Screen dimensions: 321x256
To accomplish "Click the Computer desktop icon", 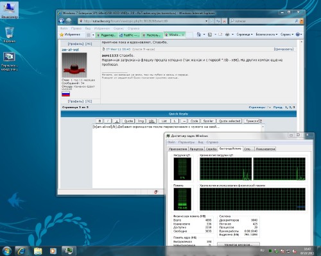I will (x=10, y=10).
